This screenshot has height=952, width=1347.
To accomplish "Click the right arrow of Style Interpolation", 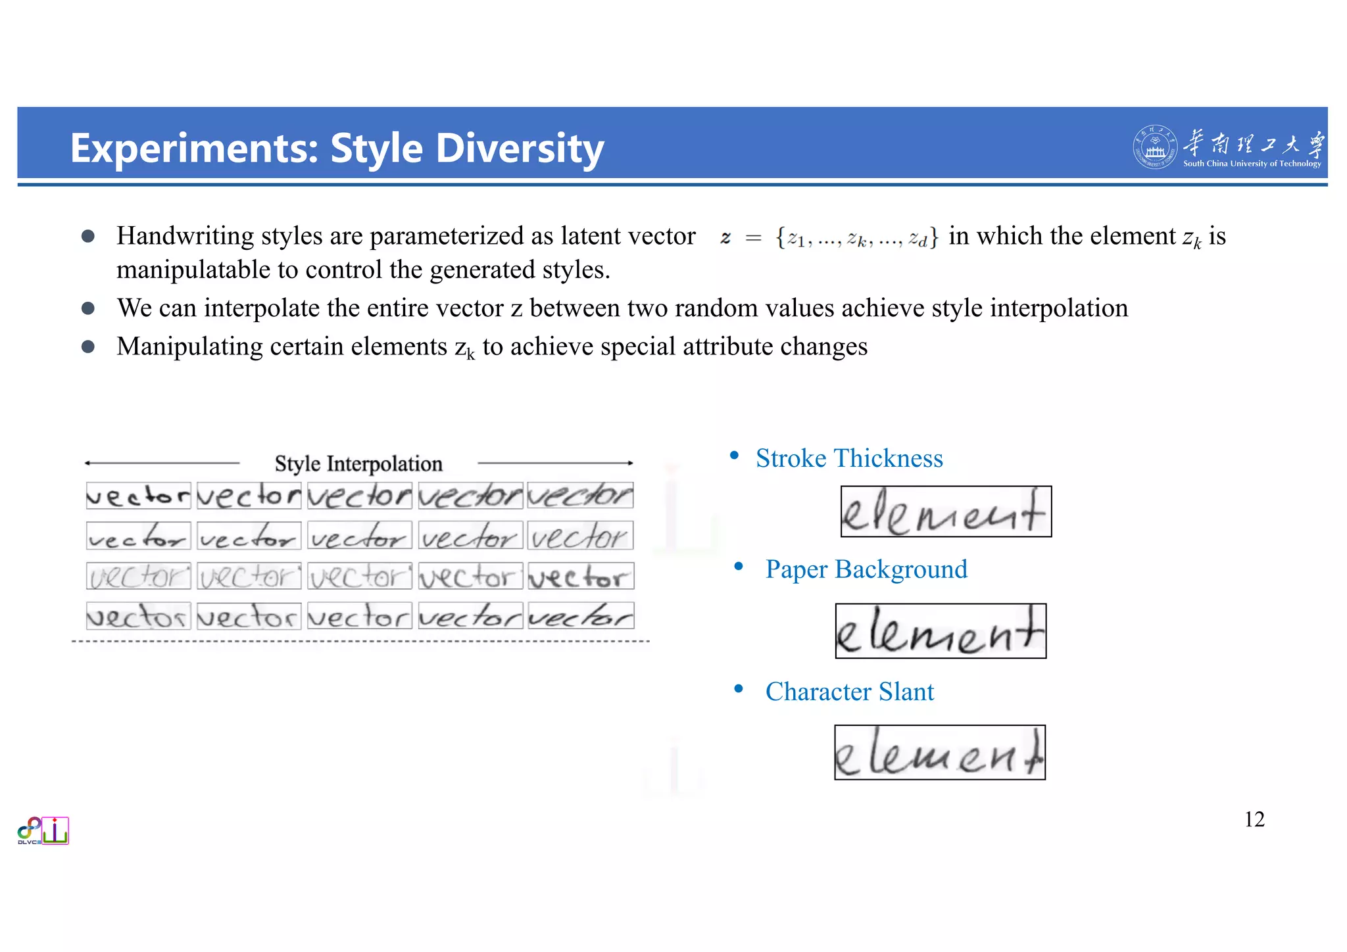I will pyautogui.click(x=556, y=464).
